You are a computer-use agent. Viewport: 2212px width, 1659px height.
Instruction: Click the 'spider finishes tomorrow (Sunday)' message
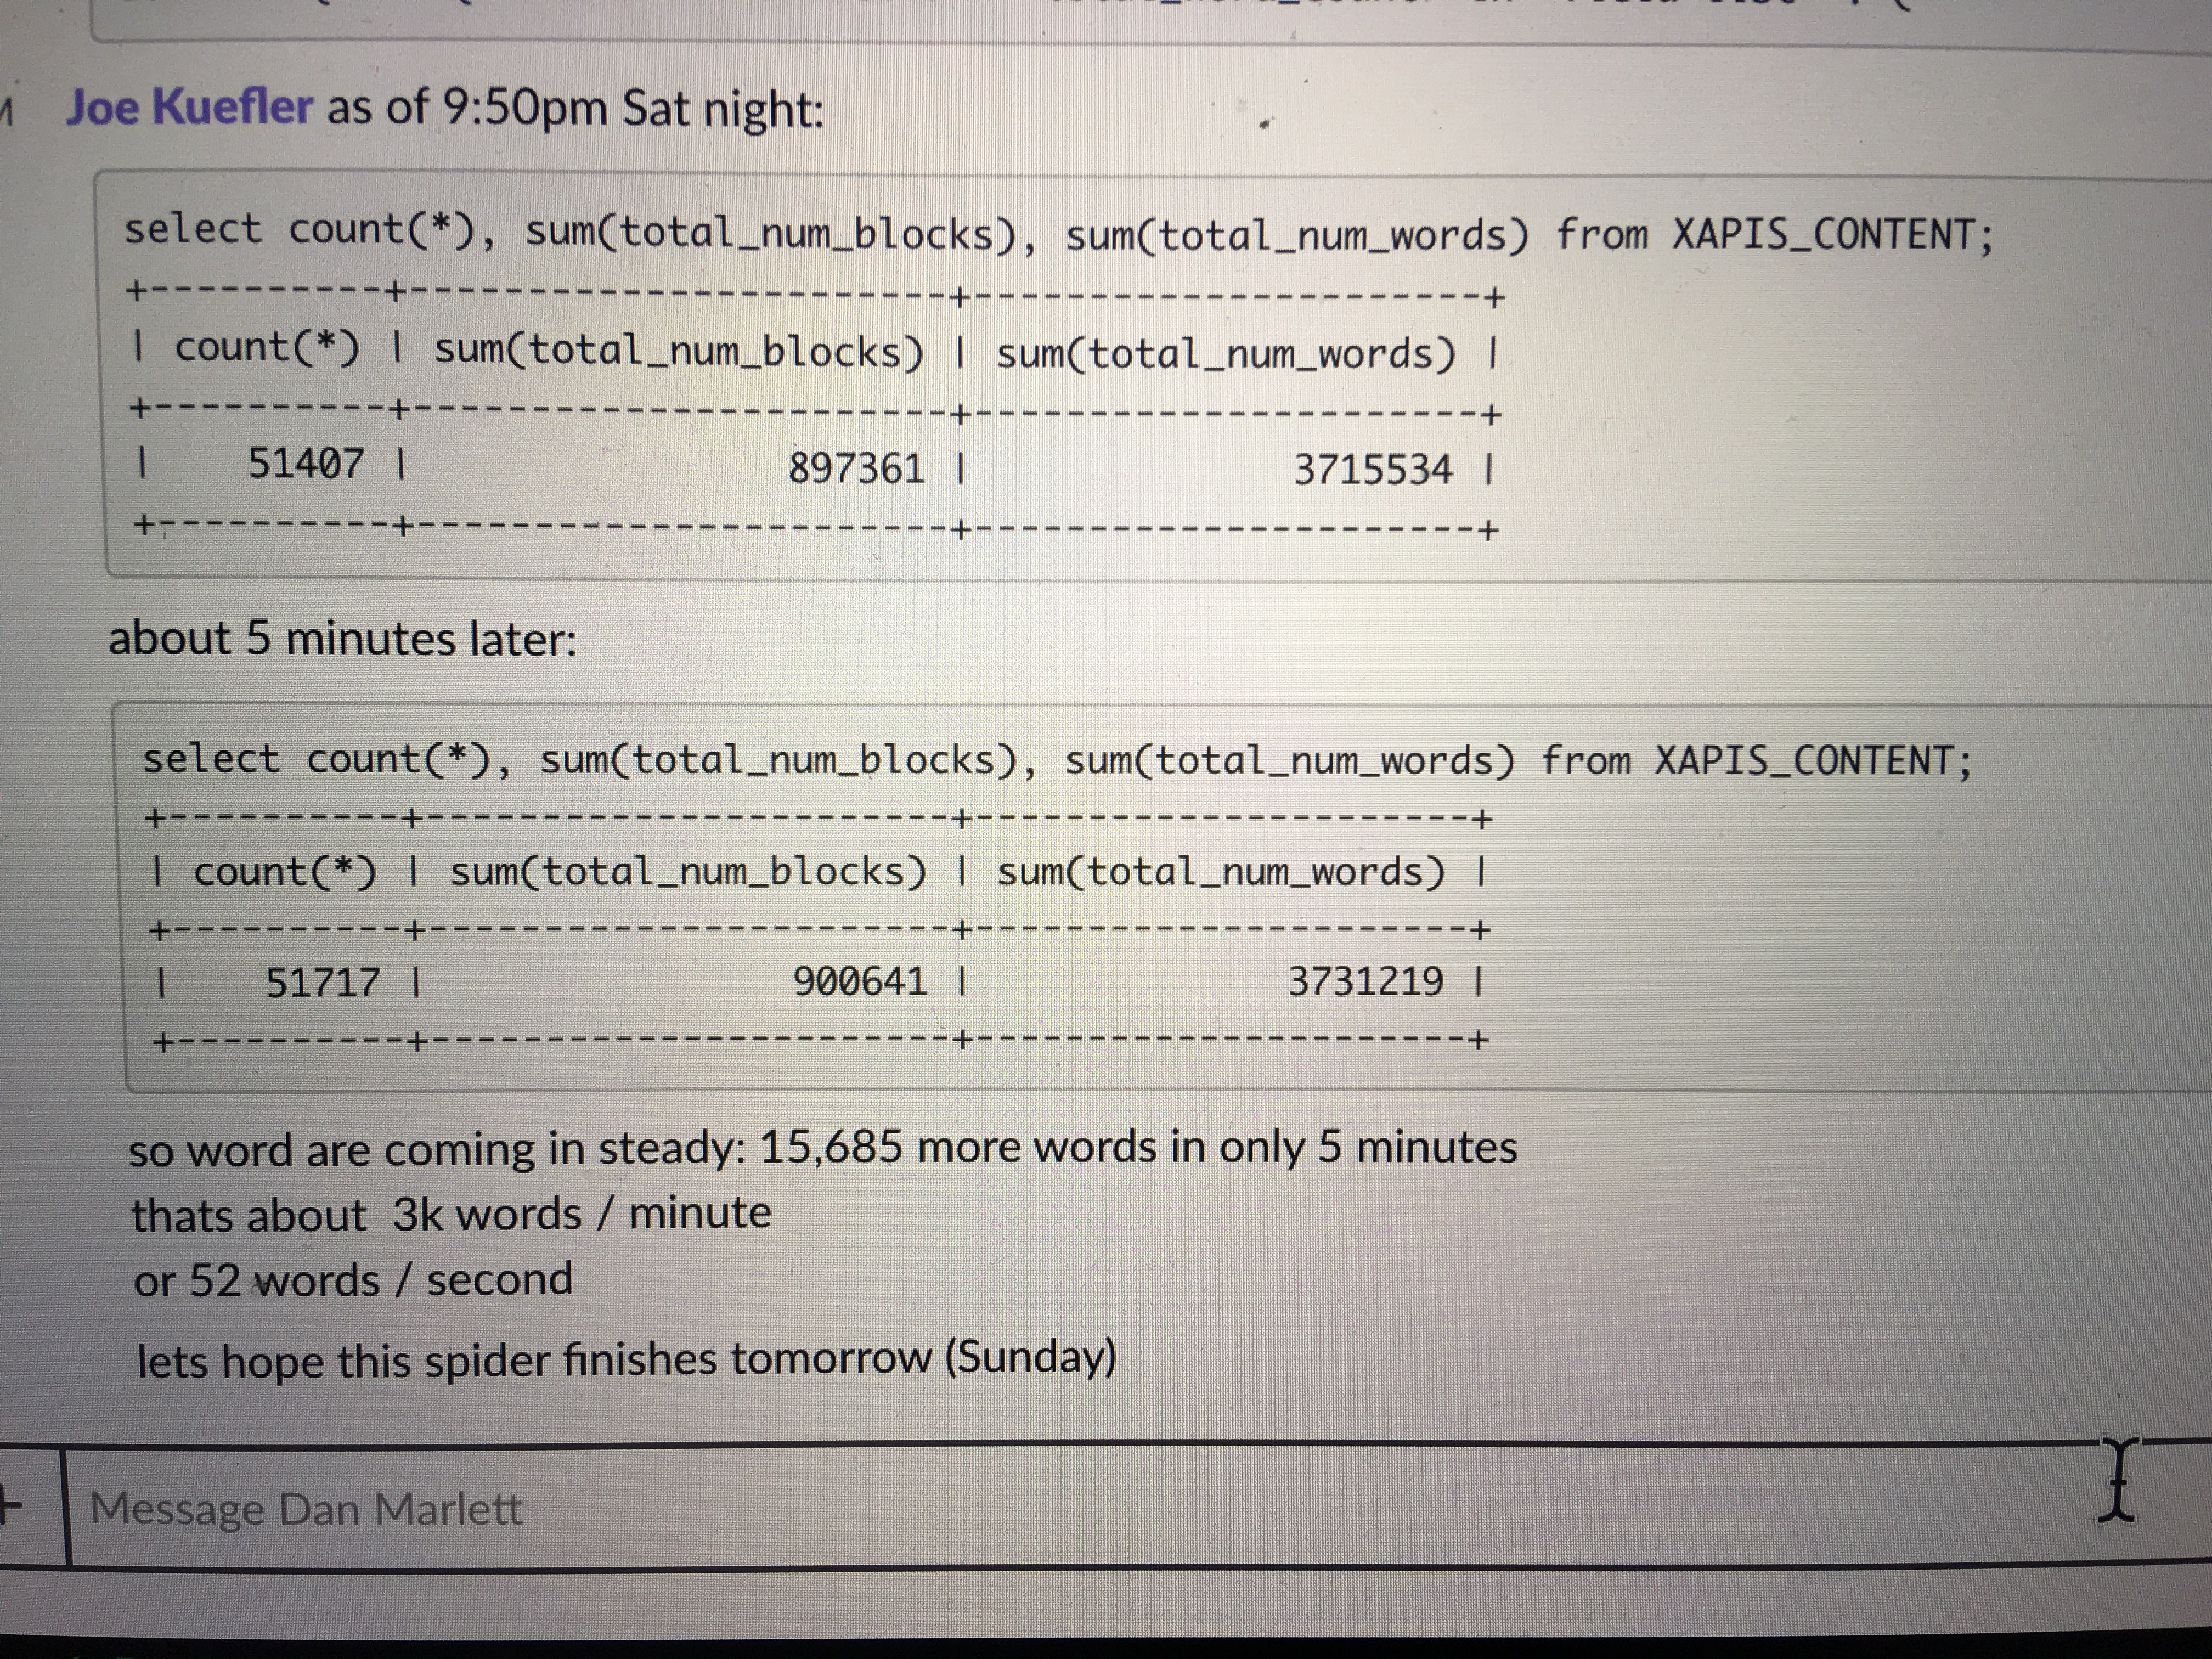pos(626,1359)
